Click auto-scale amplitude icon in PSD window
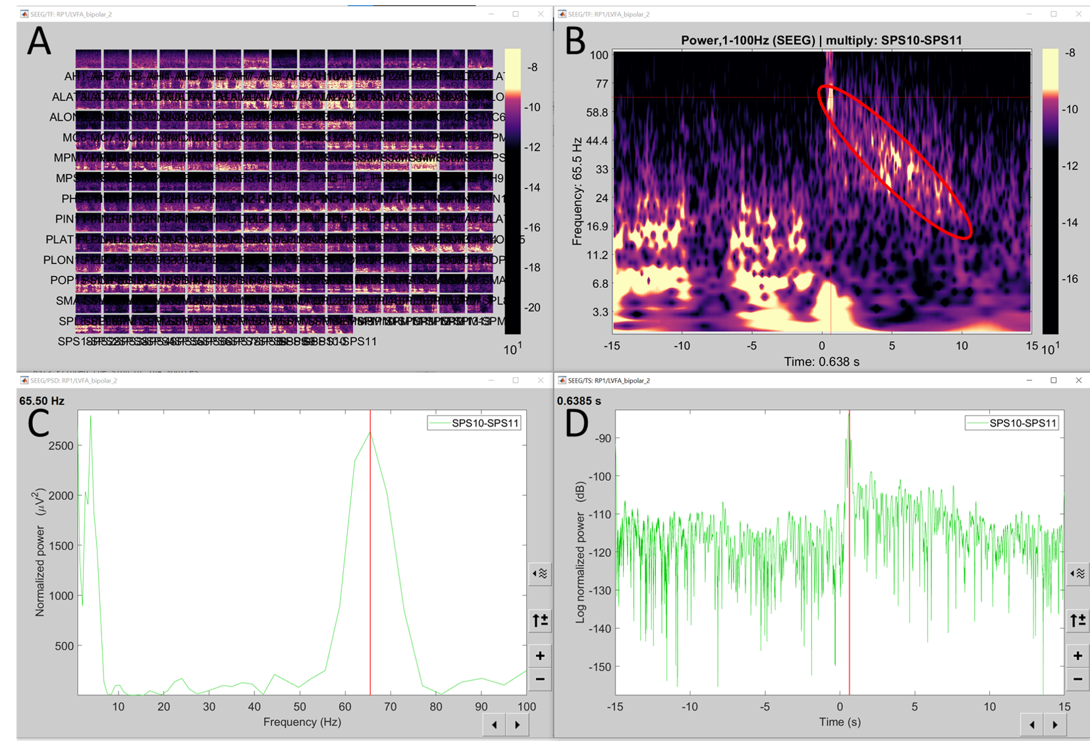Image resolution: width=1090 pixels, height=741 pixels. [540, 620]
